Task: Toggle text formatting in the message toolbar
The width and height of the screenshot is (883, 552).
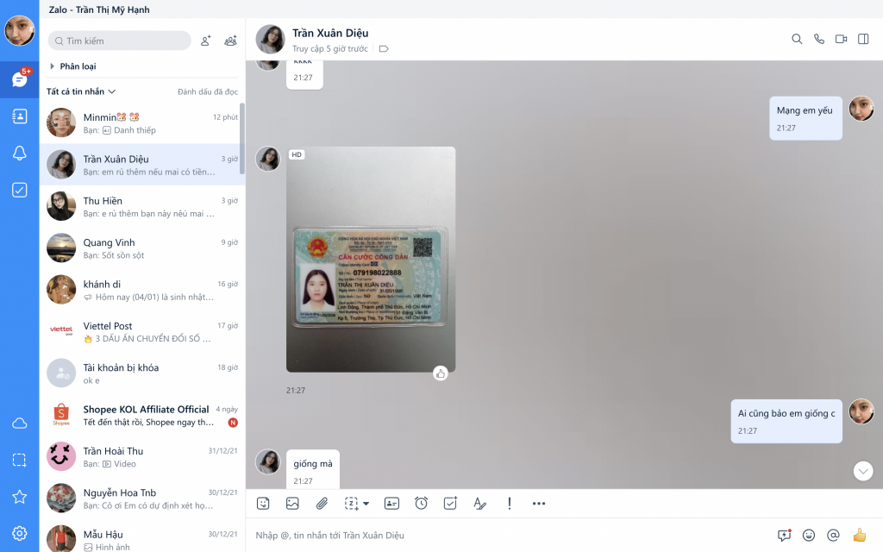Action: tap(479, 503)
